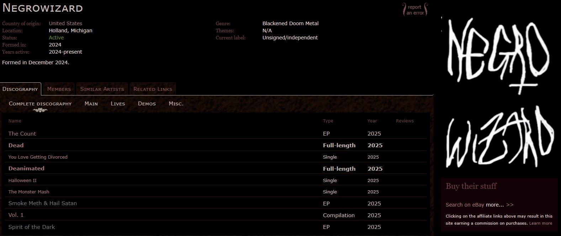Filter discography by Lives

pos(118,104)
